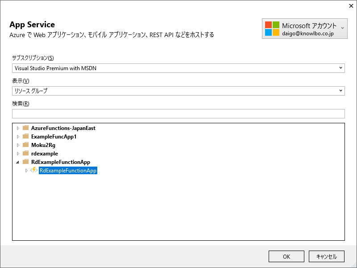The image size is (357, 268).
Task: Click the ExampleFuncApp1 folder icon
Action: tap(26, 136)
